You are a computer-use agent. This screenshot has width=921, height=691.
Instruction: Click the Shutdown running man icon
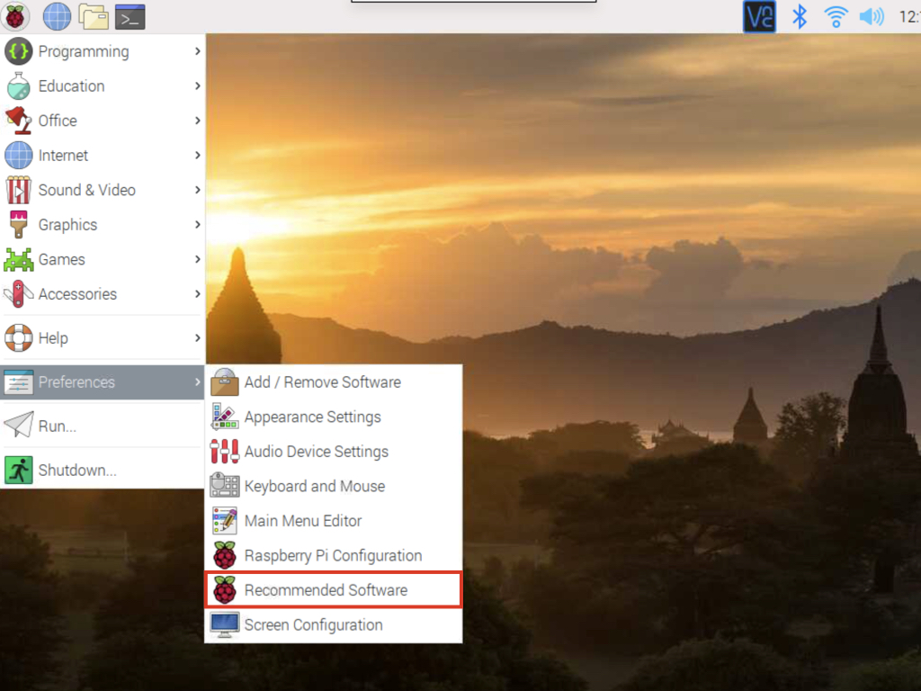(18, 470)
